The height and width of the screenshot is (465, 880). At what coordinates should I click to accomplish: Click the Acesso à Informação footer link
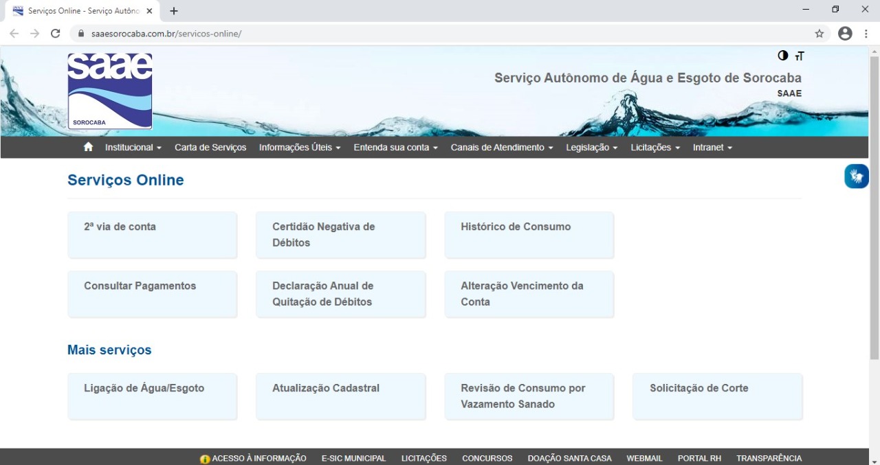pyautogui.click(x=253, y=458)
